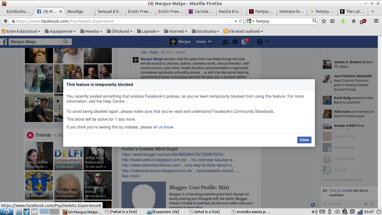Click Facebook search magnifier icon
This screenshot has width=382, height=215.
pos(65,42)
